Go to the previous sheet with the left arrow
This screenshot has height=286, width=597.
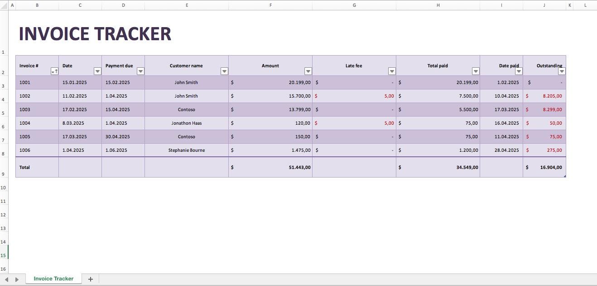6,280
